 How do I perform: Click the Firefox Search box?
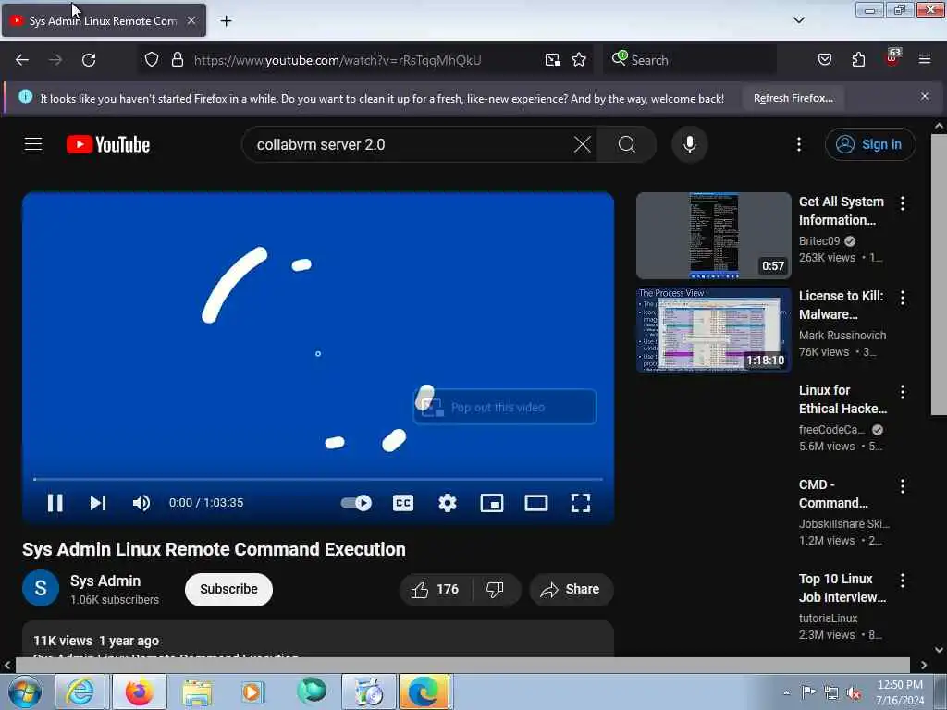coord(689,60)
